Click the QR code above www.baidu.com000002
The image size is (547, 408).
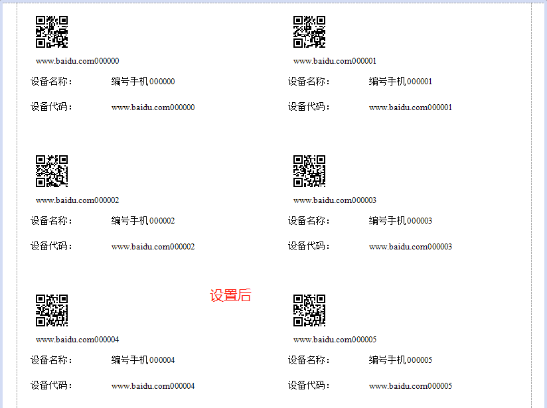tap(52, 171)
